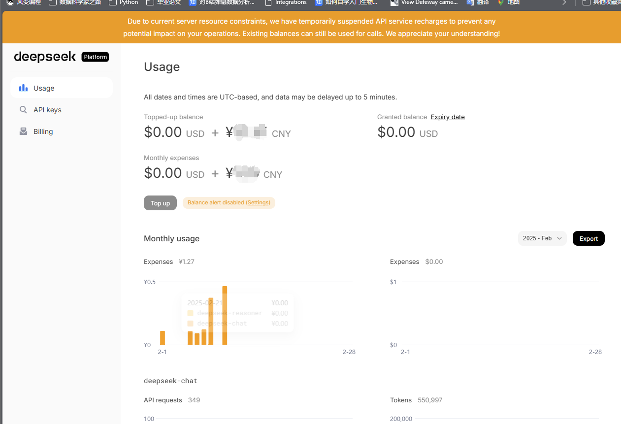
Task: Open the API keys page label
Action: 47,110
